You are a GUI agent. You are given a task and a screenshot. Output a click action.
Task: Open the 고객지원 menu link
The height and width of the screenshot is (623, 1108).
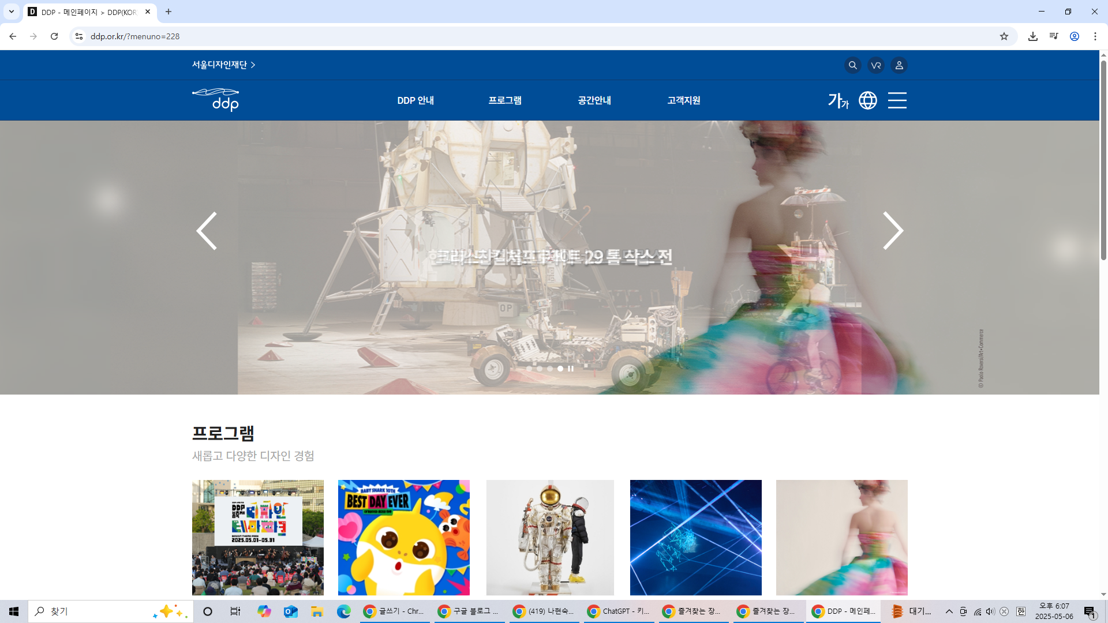click(684, 100)
